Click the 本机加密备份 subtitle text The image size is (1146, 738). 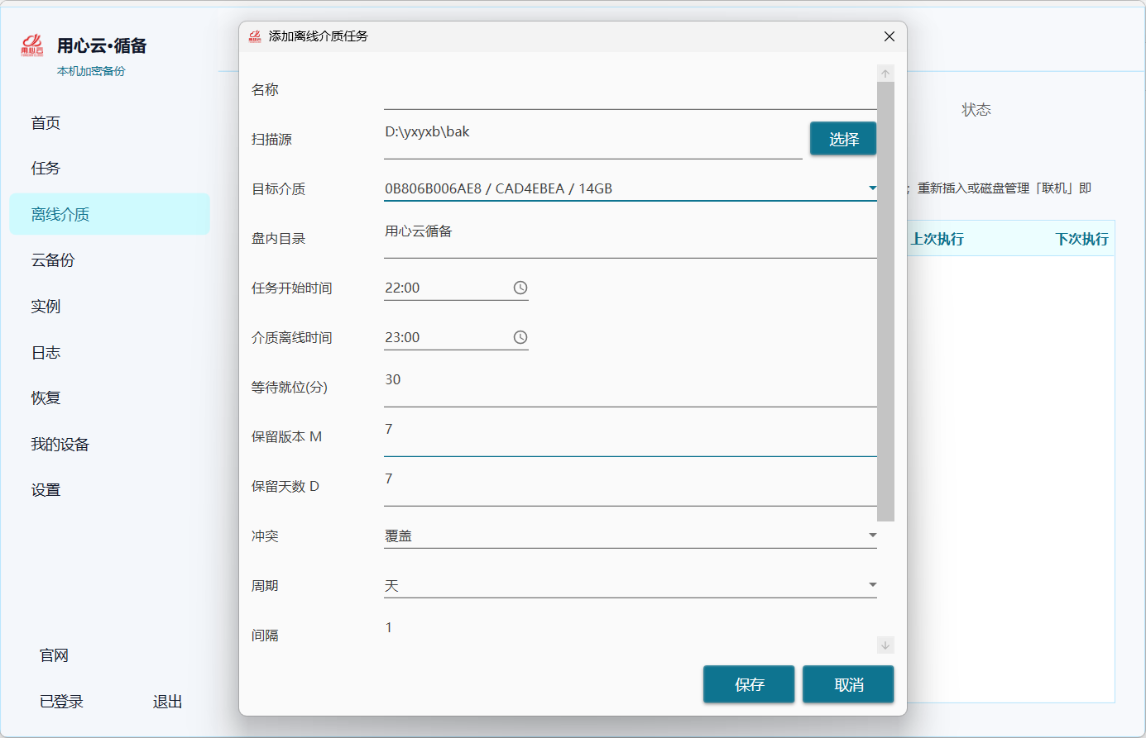coord(91,71)
